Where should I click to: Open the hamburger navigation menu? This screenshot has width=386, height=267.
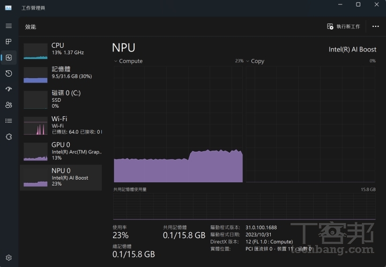pyautogui.click(x=9, y=26)
